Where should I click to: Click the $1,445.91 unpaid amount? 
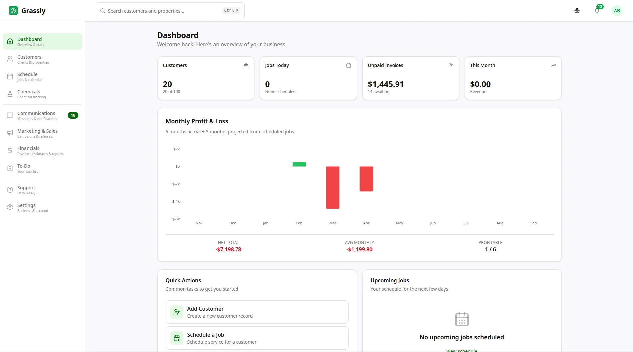pyautogui.click(x=386, y=84)
